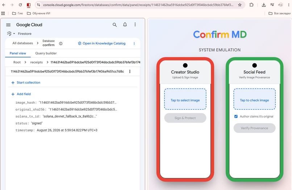This screenshot has height=190, width=292.
Task: Go back with the browser back arrow
Action: pos(4,5)
